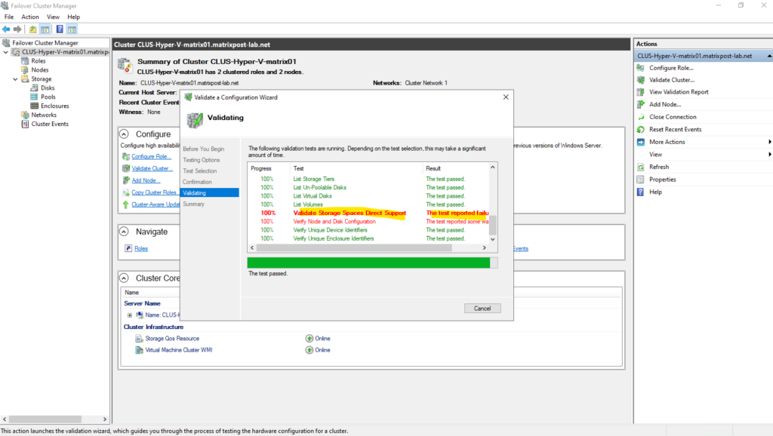Click the Up One Level folder icon
Viewport: 773px width, 436px height.
33,29
